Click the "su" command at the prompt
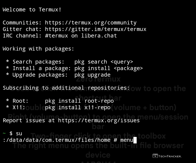Image resolution: width=196 pixels, height=163 pixels. tap(19, 133)
